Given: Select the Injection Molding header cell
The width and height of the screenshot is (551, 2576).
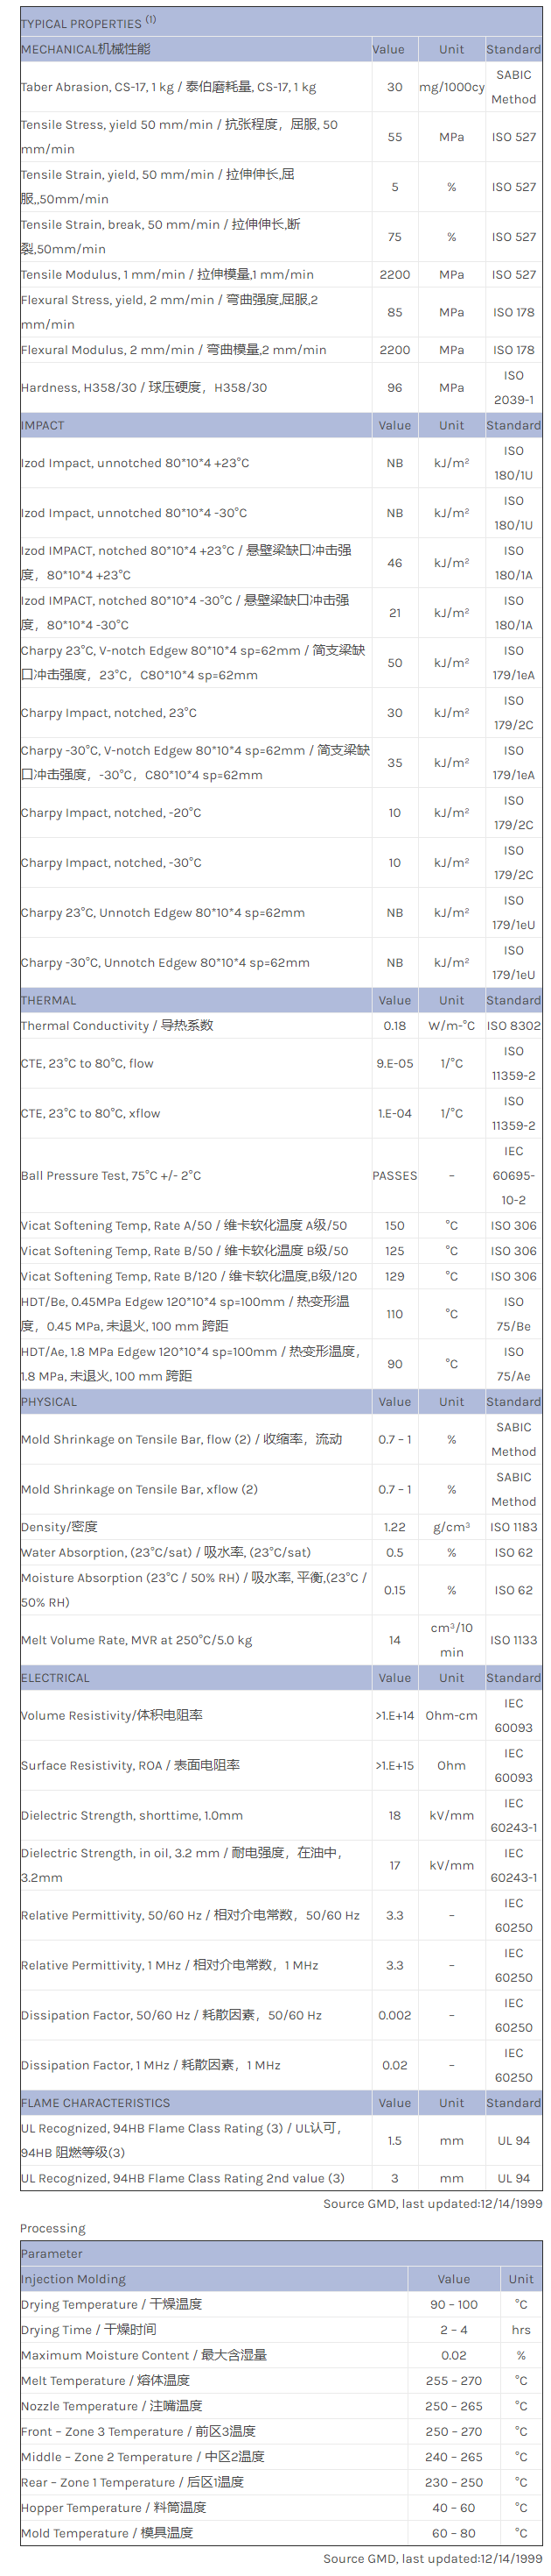Looking at the screenshot, I should click(x=73, y=2279).
